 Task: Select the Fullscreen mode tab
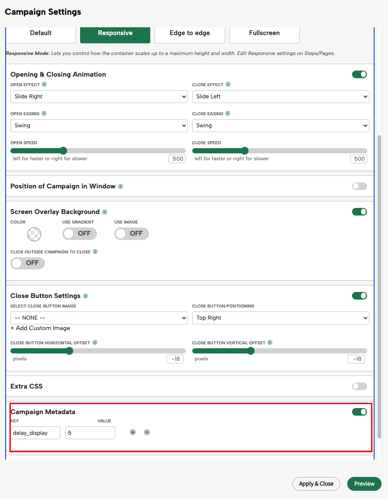point(264,33)
